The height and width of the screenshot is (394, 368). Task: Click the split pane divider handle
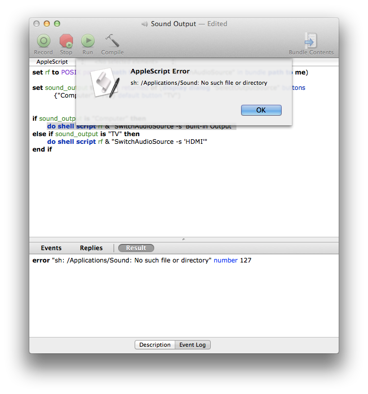point(183,239)
